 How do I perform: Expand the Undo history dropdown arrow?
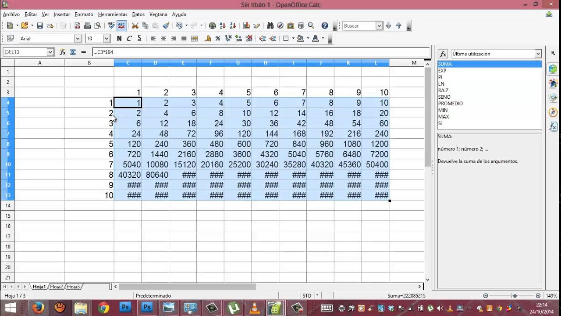(186, 26)
